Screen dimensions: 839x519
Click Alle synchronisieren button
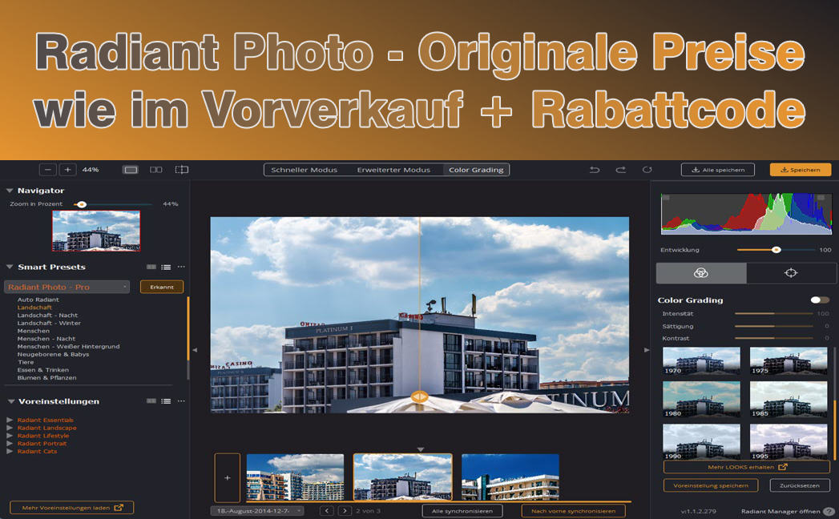(462, 511)
